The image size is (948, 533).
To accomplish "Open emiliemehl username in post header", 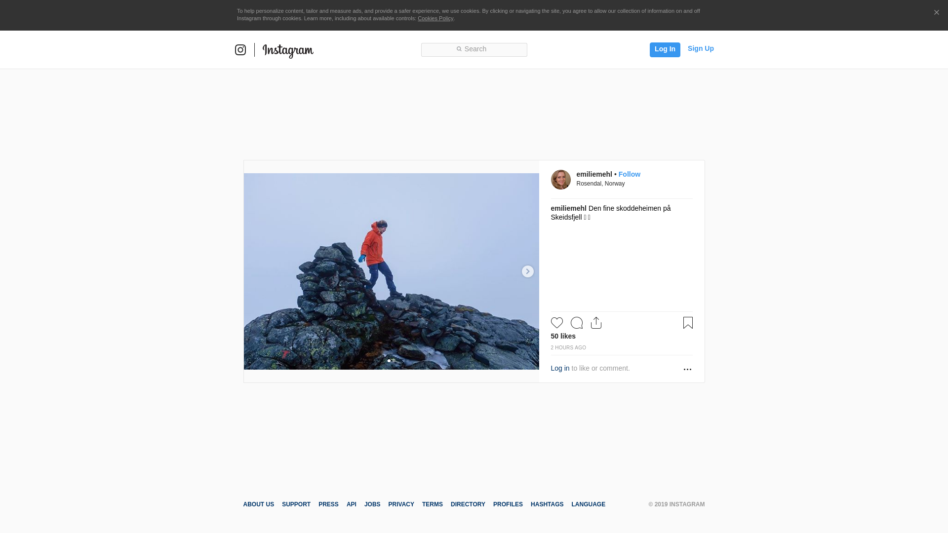I will tap(594, 174).
